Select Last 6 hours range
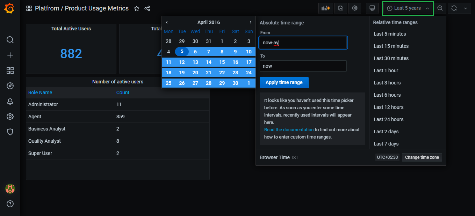 [x=387, y=95]
